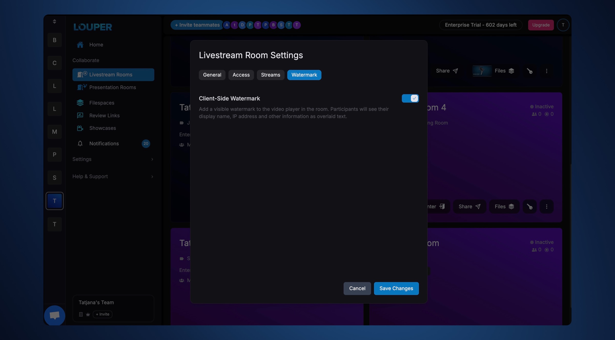Open Home from the sidebar
615x340 pixels.
(x=113, y=45)
